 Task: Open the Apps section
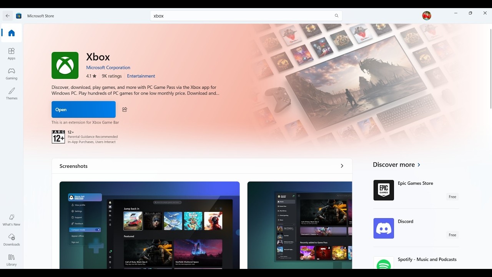point(12,53)
